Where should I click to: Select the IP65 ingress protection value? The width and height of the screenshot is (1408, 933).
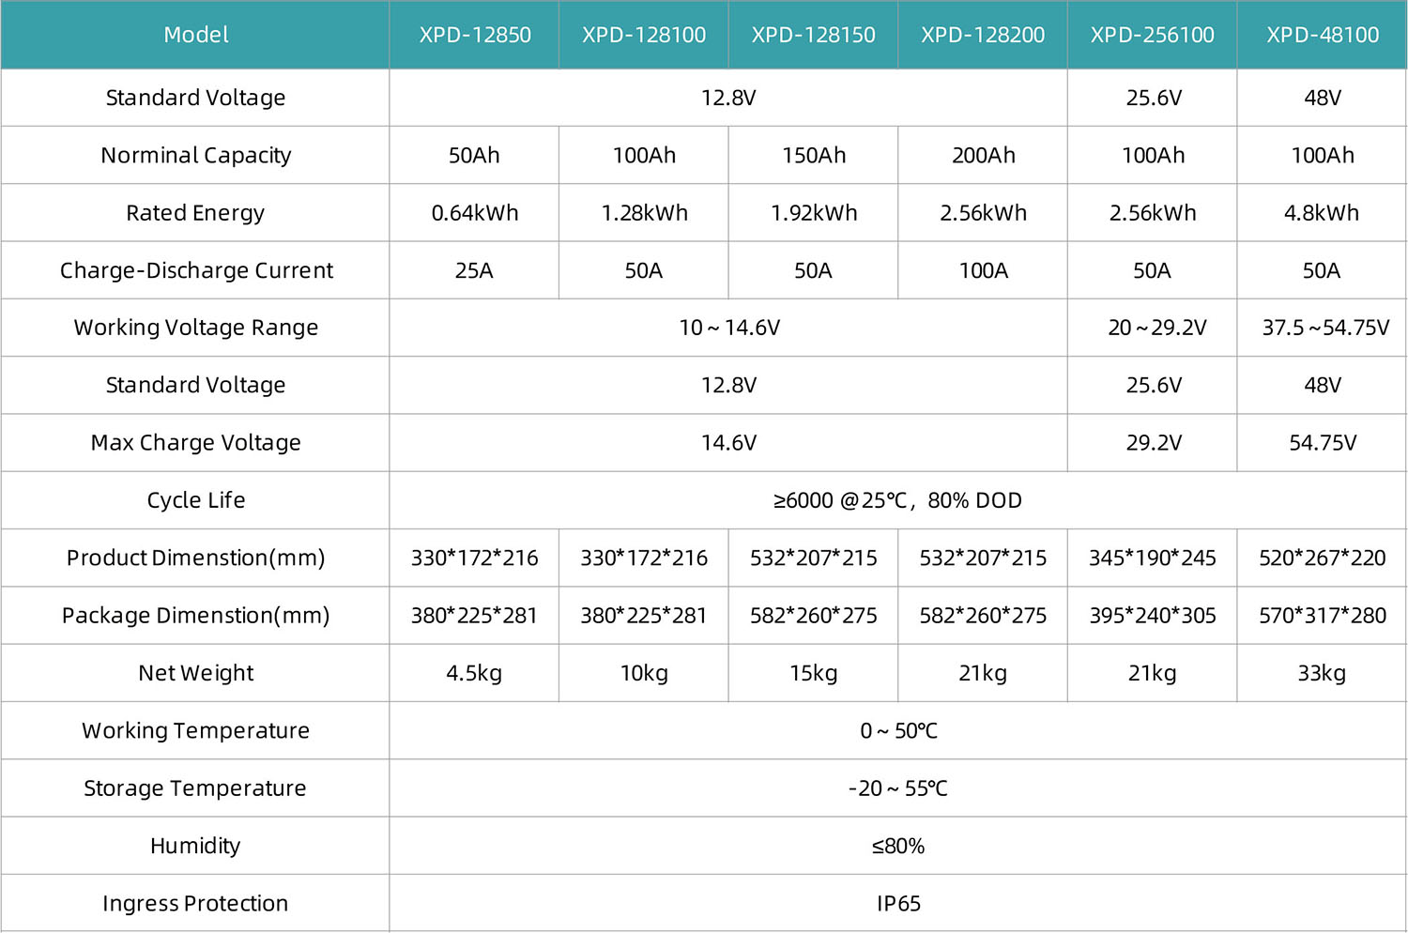point(897,904)
